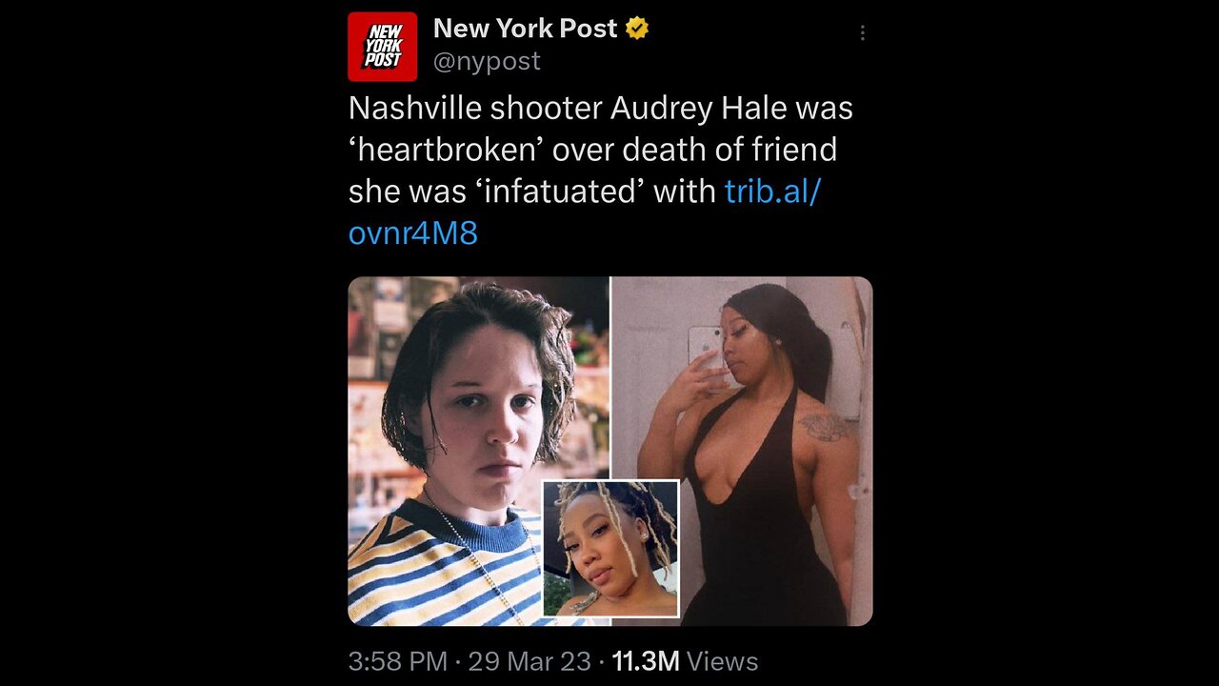
Task: Click the 29 Mar 23 date
Action: pos(529,661)
